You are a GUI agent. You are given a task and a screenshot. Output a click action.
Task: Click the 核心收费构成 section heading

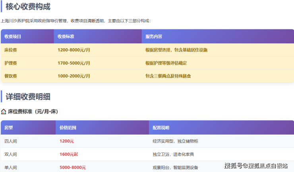click(28, 6)
